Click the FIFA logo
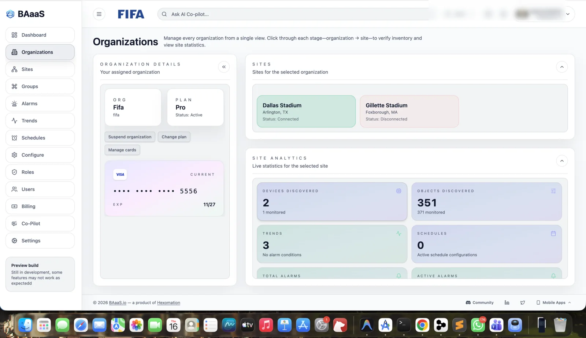Image resolution: width=586 pixels, height=338 pixels. (x=131, y=14)
